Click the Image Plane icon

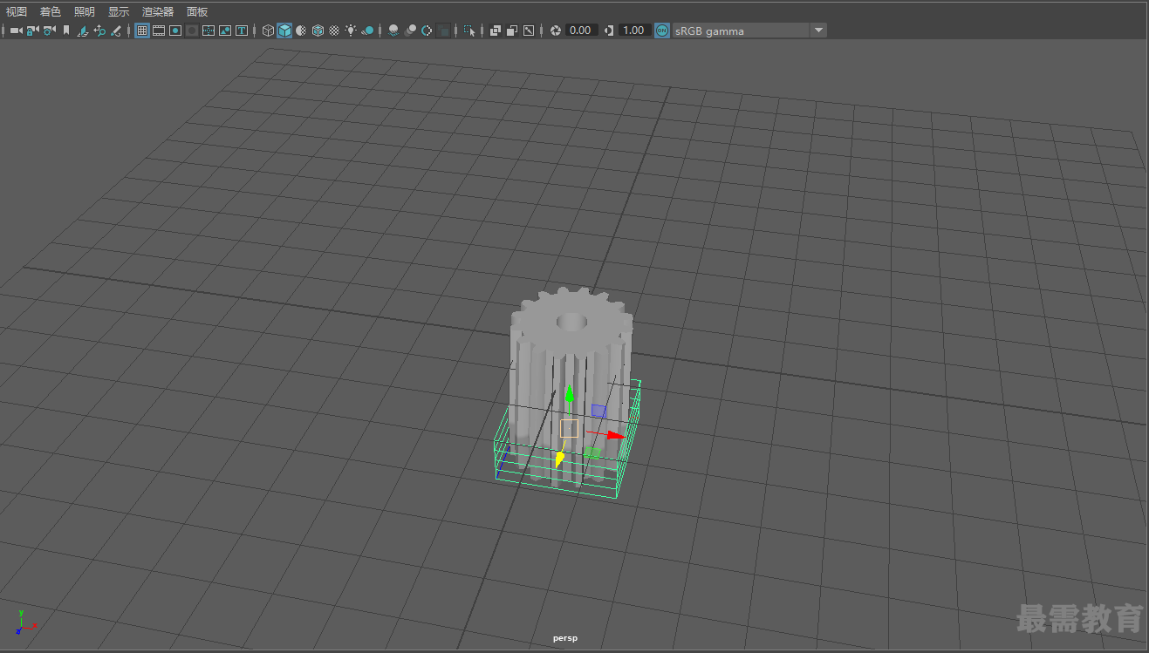(x=83, y=31)
